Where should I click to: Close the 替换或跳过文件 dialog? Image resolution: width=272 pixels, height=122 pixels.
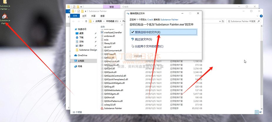click(198, 13)
